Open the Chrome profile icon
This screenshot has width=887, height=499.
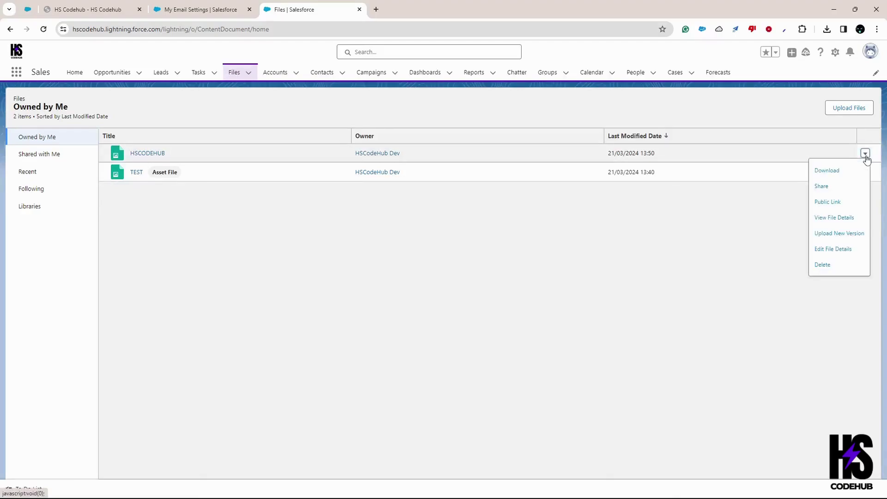[860, 29]
